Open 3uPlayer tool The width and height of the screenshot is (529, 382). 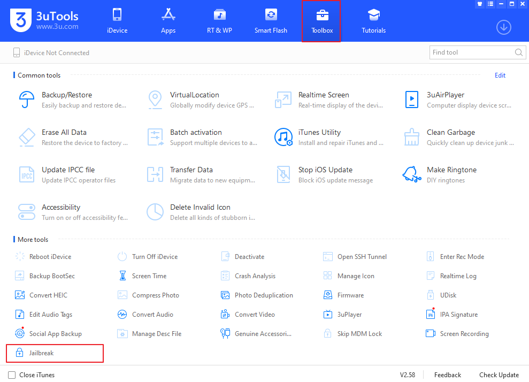tap(342, 314)
